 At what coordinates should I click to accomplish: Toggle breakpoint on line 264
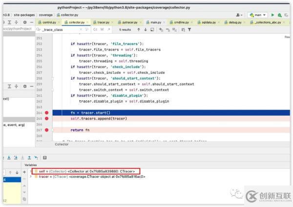[x=47, y=113]
